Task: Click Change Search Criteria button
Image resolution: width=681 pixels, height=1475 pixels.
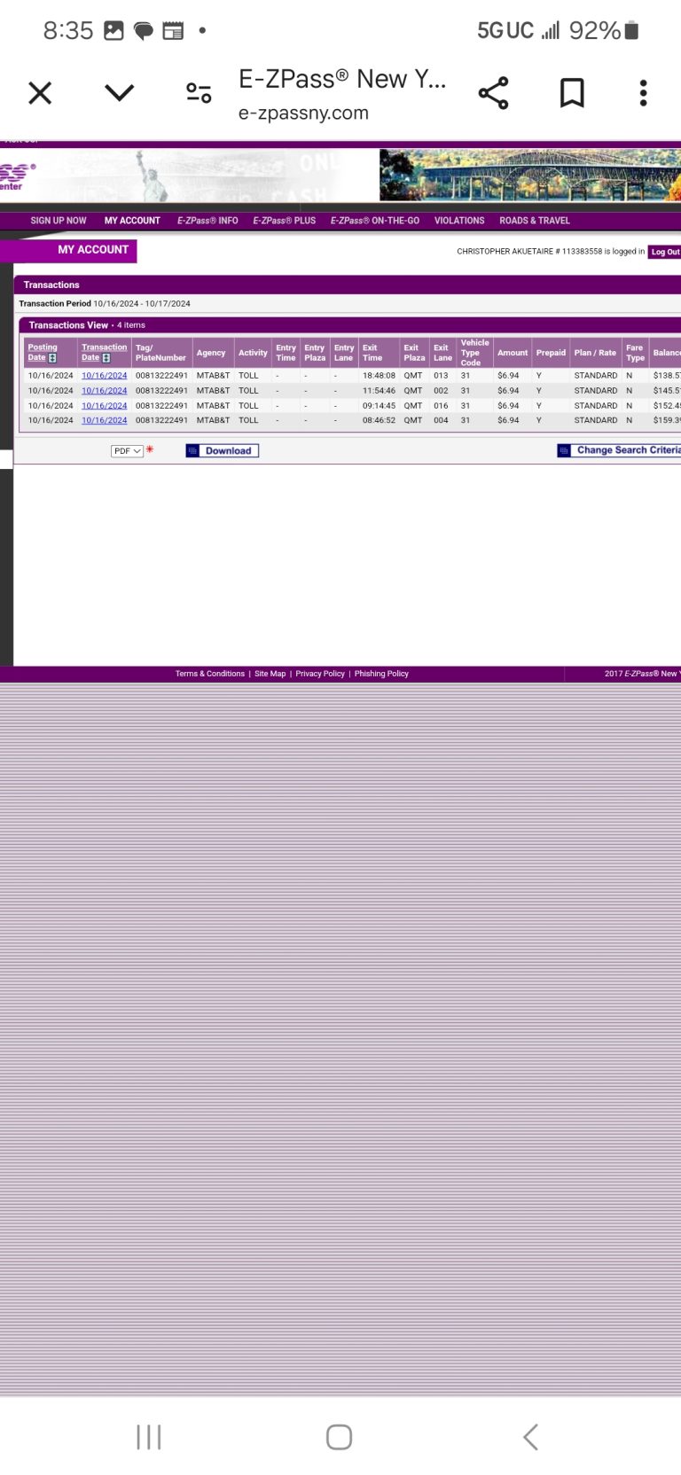Action: pyautogui.click(x=621, y=450)
